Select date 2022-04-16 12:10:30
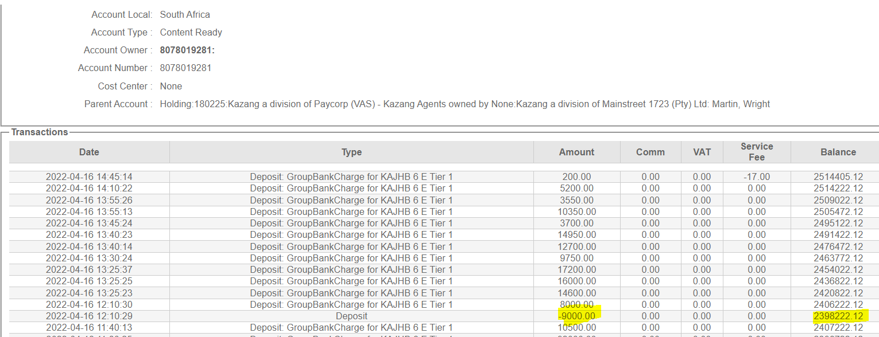The image size is (879, 337). coord(89,304)
